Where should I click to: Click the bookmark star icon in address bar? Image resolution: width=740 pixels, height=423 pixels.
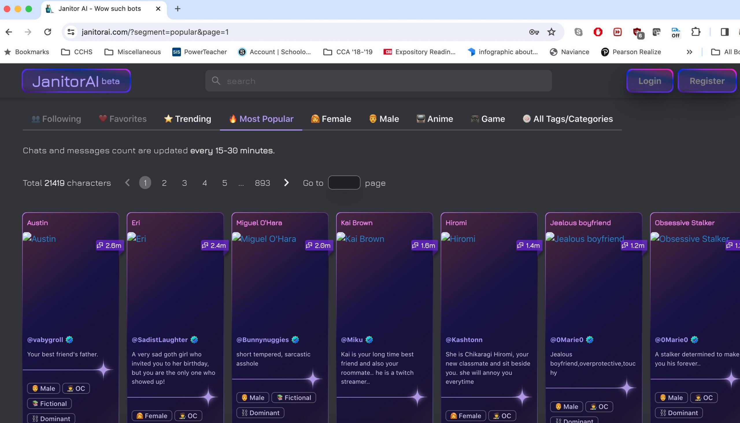click(551, 32)
